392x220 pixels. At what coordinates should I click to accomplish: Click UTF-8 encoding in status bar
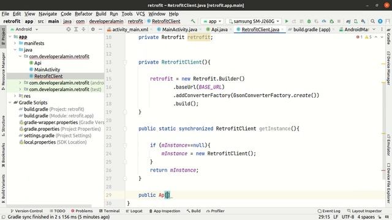pos(348,217)
